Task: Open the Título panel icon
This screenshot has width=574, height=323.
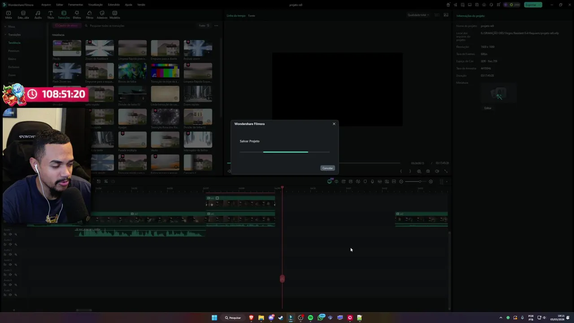Action: pyautogui.click(x=51, y=15)
